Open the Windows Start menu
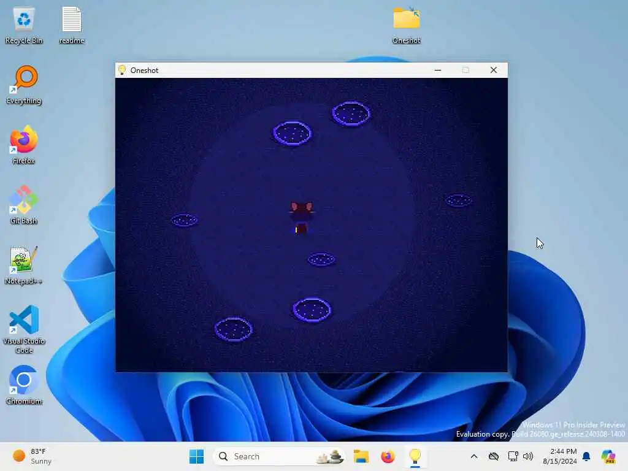The height and width of the screenshot is (471, 628). pyautogui.click(x=196, y=456)
